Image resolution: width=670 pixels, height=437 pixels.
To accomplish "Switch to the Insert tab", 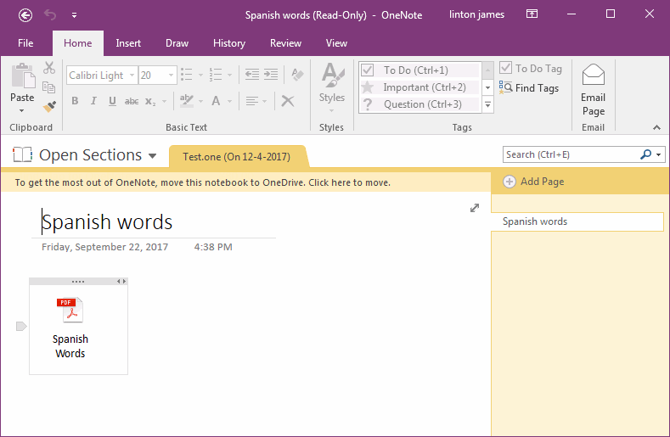I will [128, 43].
